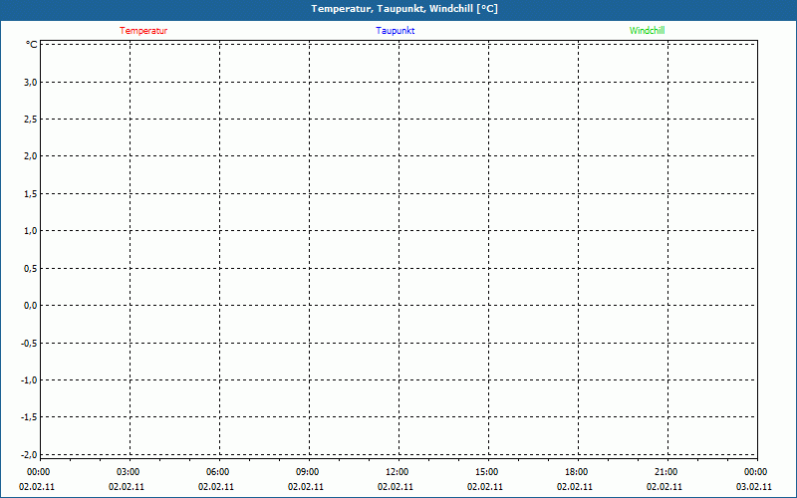Click the 03:00 time axis label
Screen dimensions: 797x498
click(x=129, y=472)
